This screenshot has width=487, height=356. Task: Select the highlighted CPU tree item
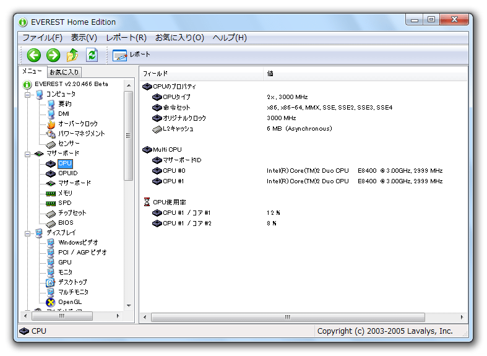(65, 163)
